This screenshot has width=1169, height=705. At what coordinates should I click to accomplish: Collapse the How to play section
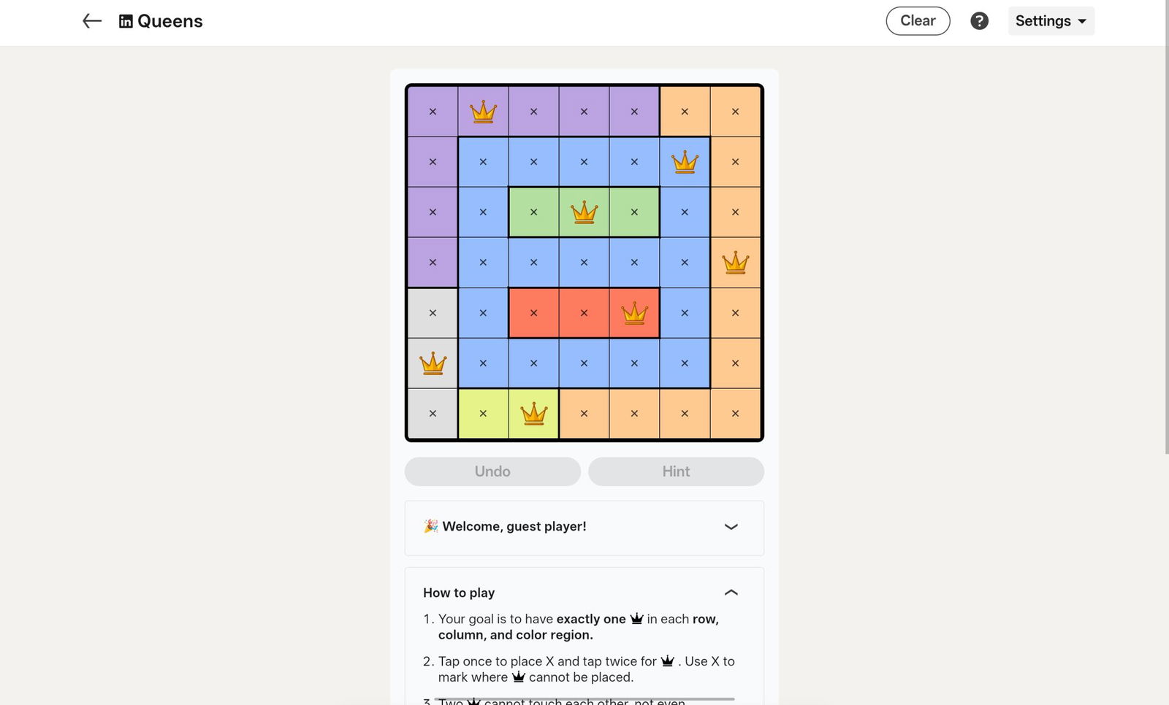[731, 593]
